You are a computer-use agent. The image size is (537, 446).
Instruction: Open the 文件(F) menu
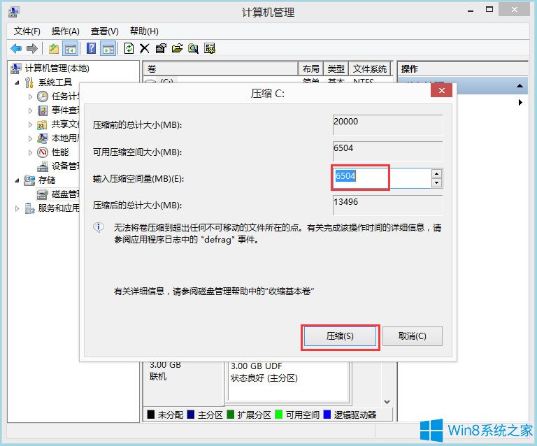(x=27, y=31)
